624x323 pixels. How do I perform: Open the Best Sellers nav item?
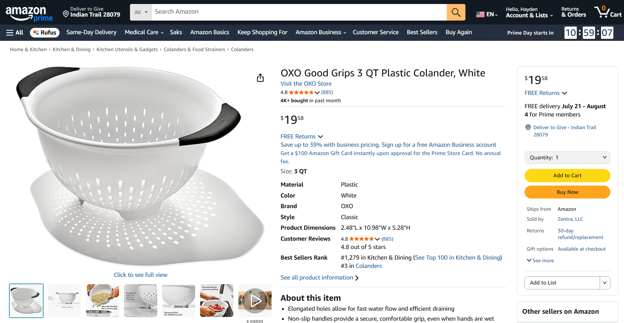pyautogui.click(x=422, y=33)
